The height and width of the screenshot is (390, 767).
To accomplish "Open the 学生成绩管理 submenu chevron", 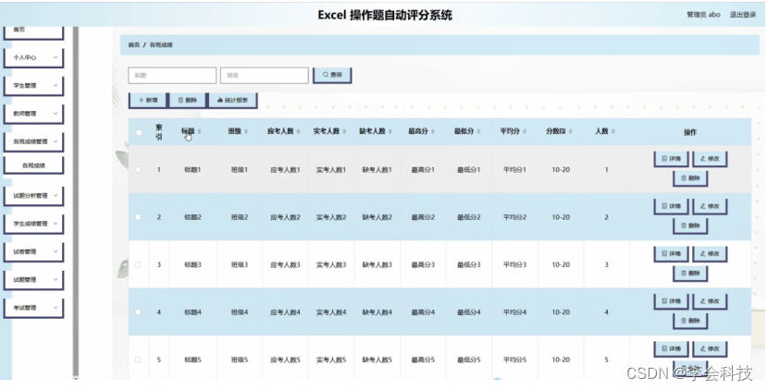I will click(x=56, y=224).
